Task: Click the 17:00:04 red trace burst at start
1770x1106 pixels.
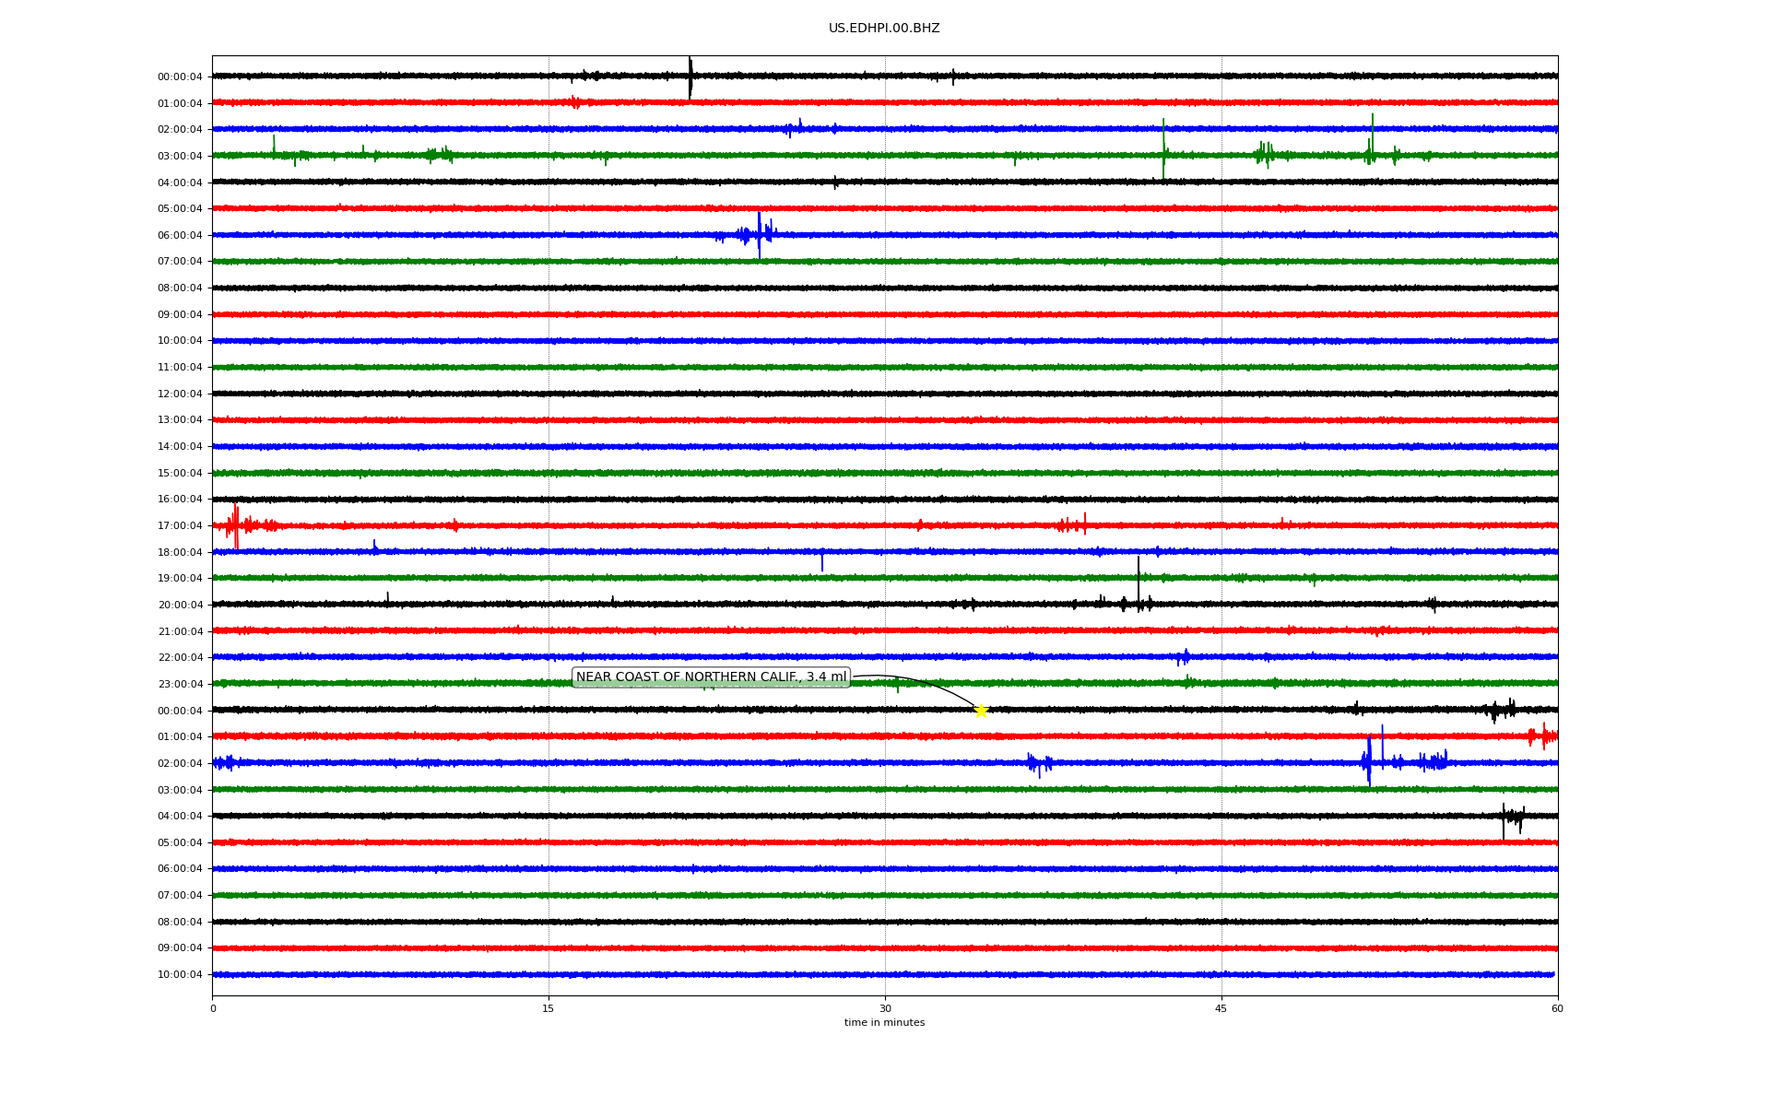Action: tap(236, 525)
